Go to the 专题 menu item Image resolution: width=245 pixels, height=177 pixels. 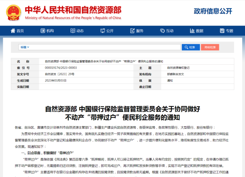227,31
